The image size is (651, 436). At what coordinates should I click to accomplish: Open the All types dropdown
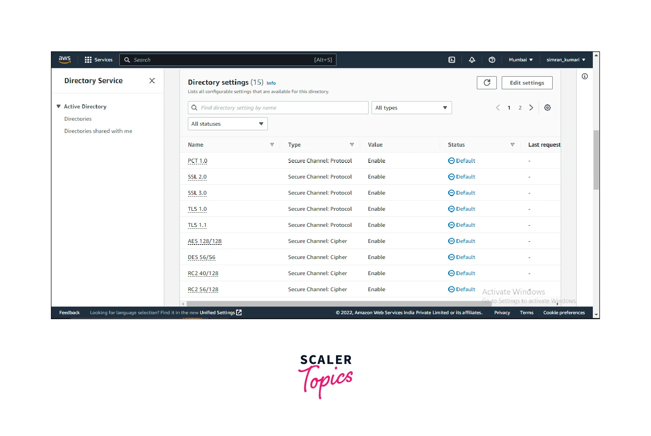tap(411, 108)
